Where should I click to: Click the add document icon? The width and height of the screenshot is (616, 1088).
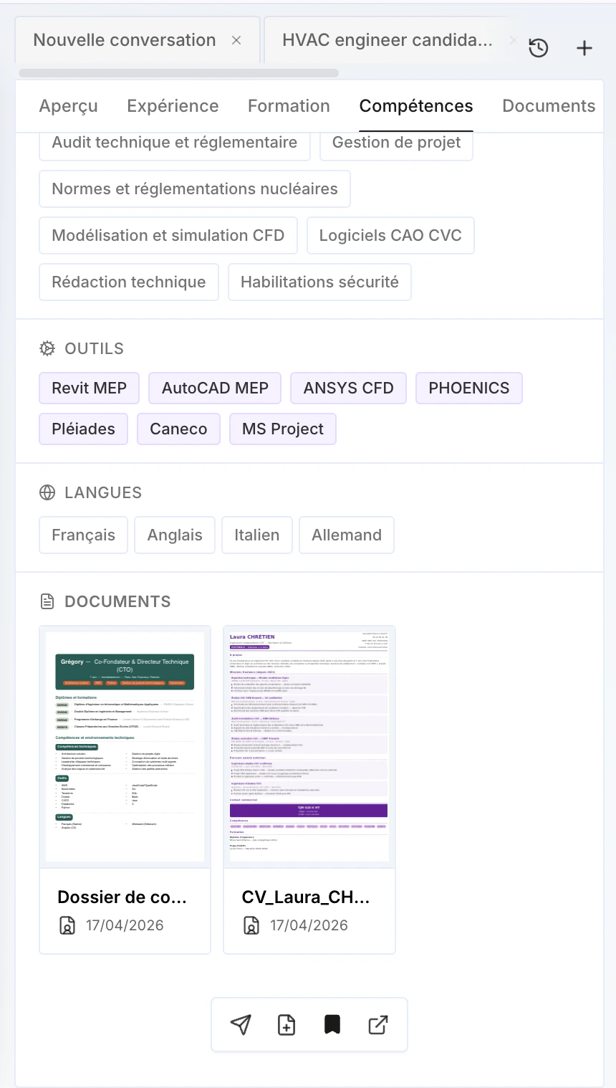(x=287, y=1025)
